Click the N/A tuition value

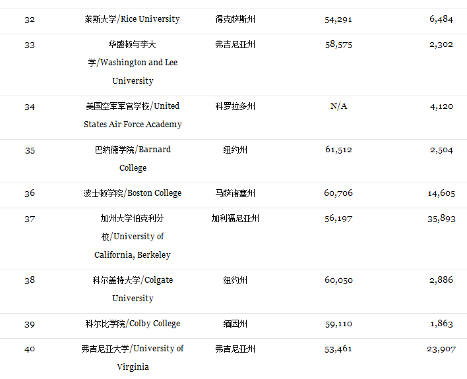338,106
